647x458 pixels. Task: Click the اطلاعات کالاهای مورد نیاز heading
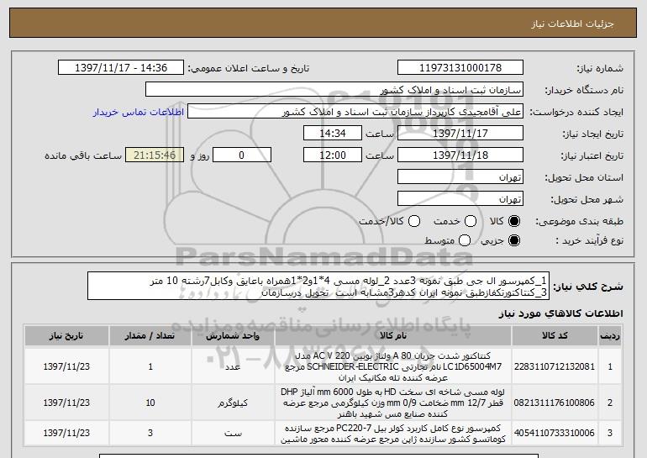(x=560, y=313)
